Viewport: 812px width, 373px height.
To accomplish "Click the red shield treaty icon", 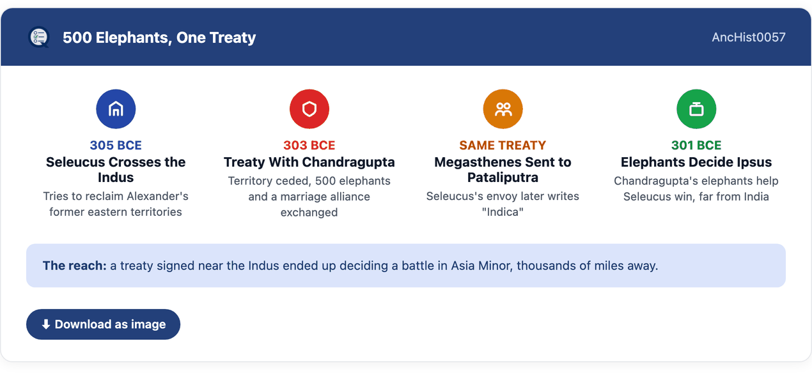I will 309,109.
